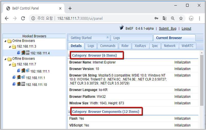Open the saved password key icon

(156, 18)
